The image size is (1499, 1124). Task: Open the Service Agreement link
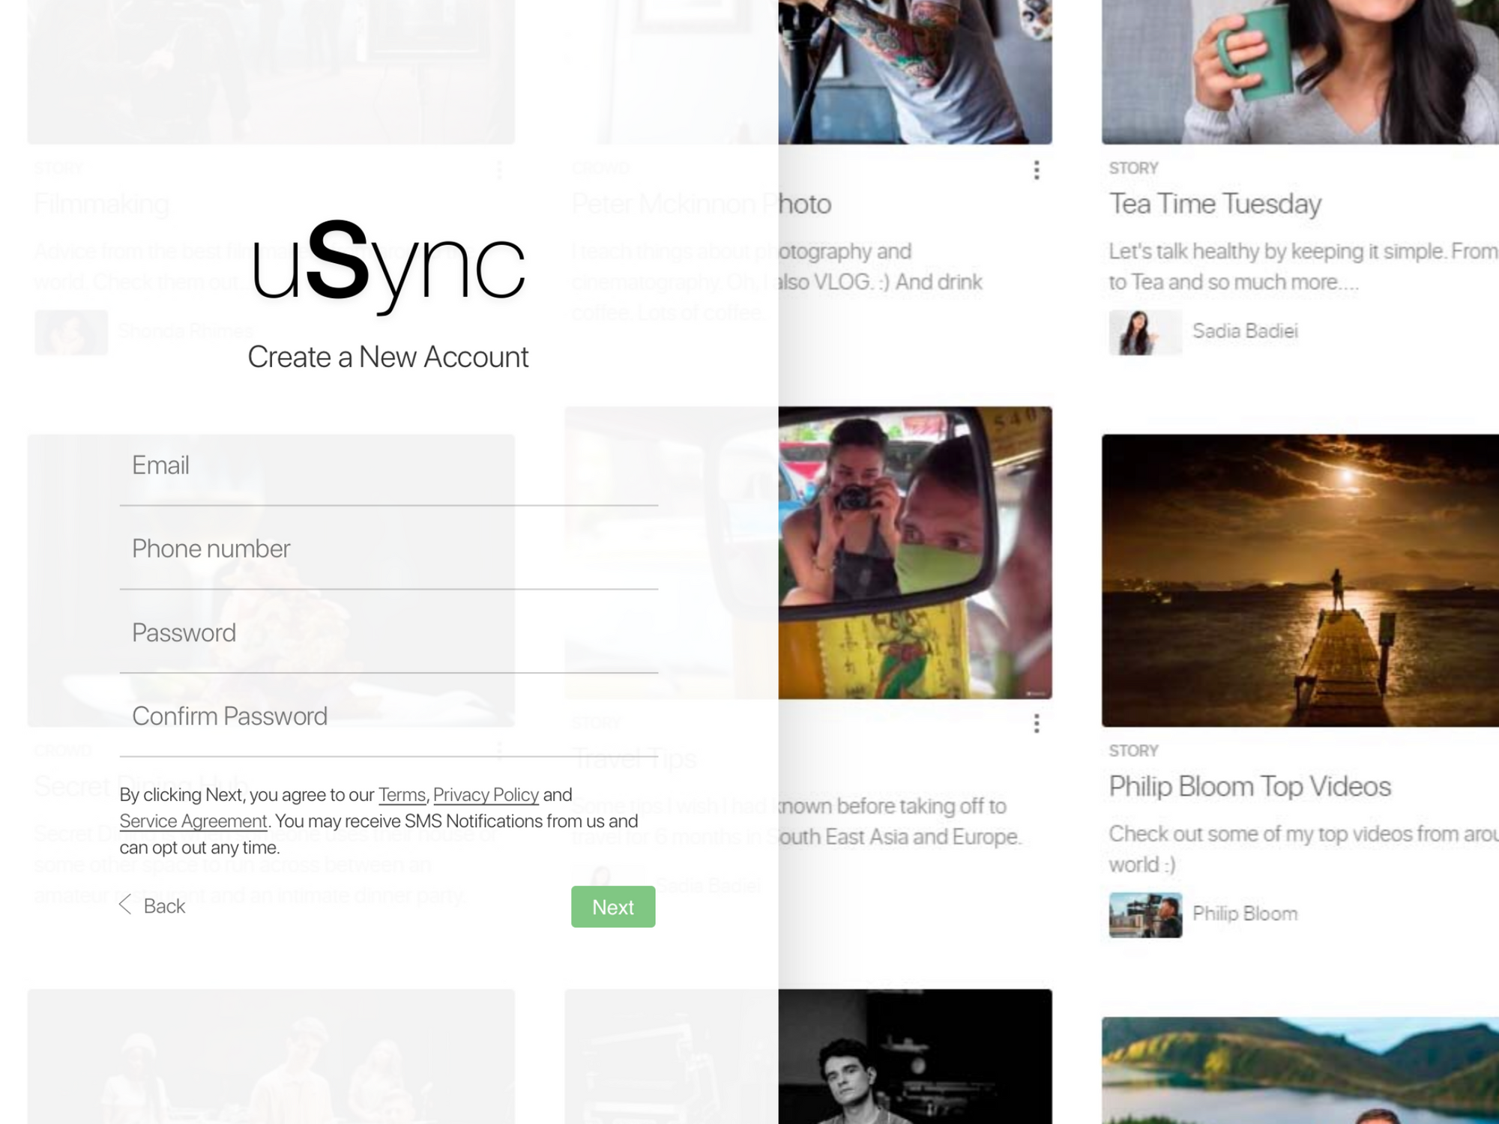click(x=193, y=821)
